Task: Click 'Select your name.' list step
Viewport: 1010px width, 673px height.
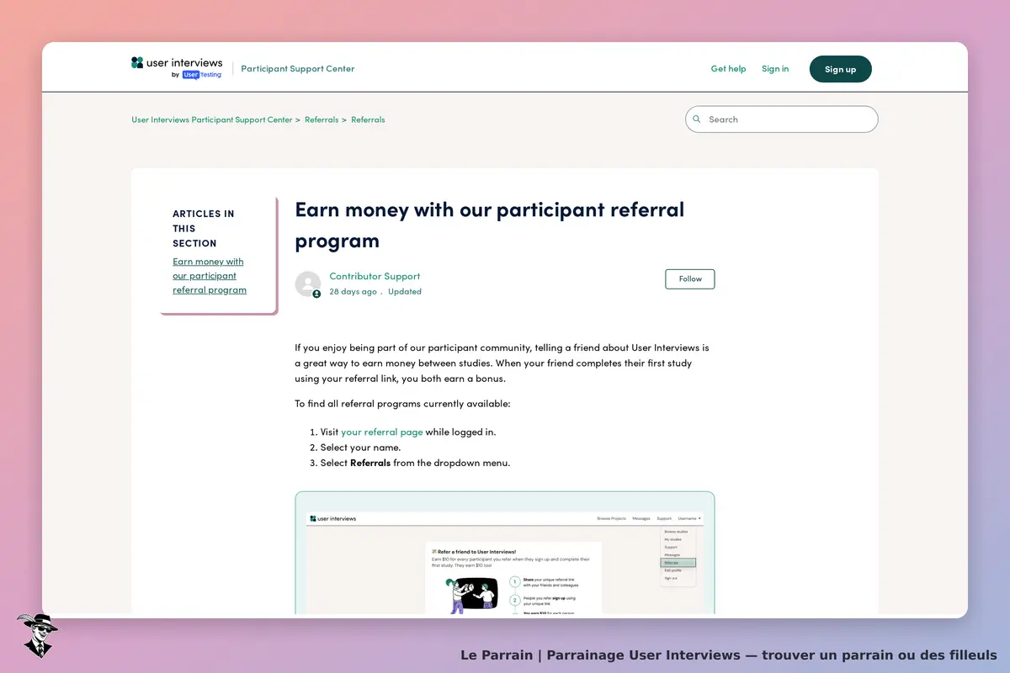Action: [x=360, y=448]
